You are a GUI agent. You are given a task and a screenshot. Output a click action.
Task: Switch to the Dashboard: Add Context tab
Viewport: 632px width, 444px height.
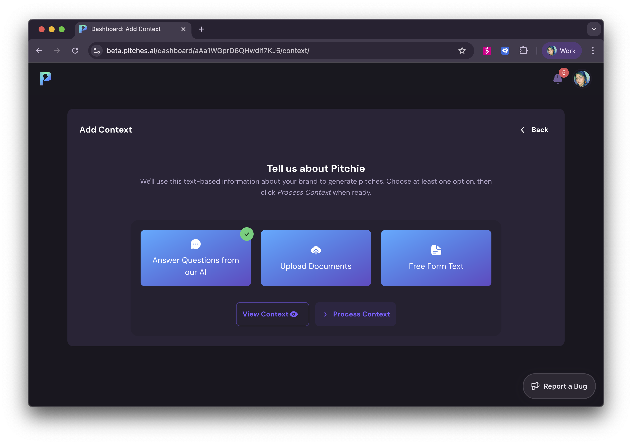(126, 29)
